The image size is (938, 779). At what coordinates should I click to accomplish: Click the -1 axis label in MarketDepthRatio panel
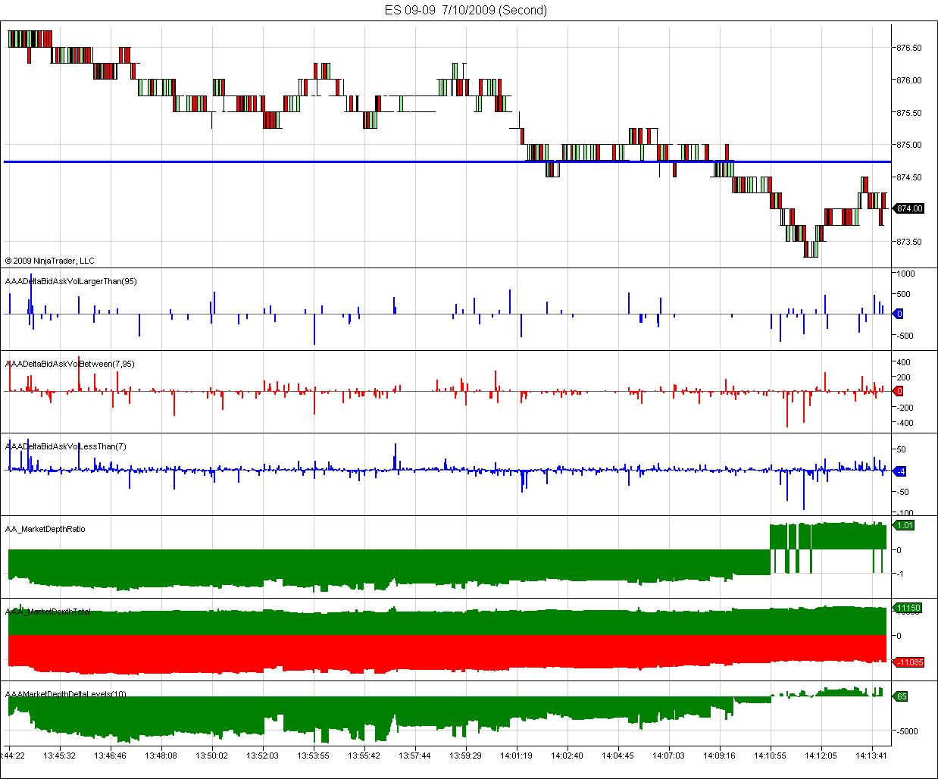[x=901, y=574]
